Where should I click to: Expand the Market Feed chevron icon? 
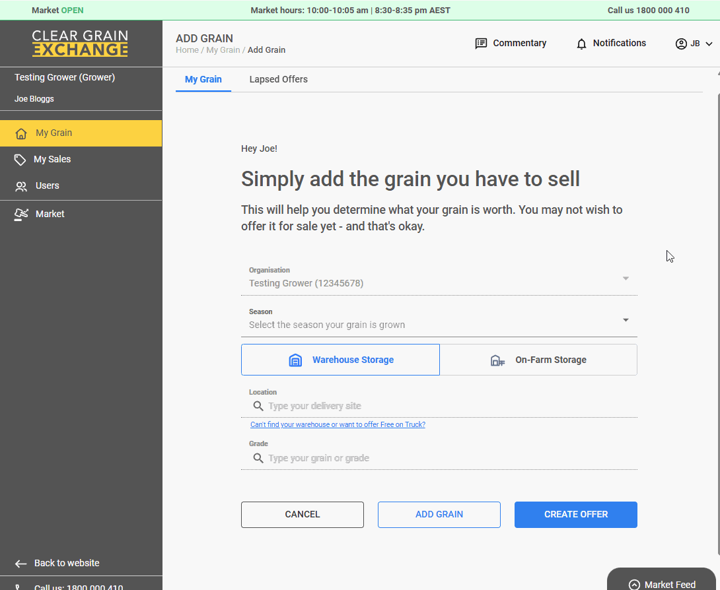(x=634, y=585)
